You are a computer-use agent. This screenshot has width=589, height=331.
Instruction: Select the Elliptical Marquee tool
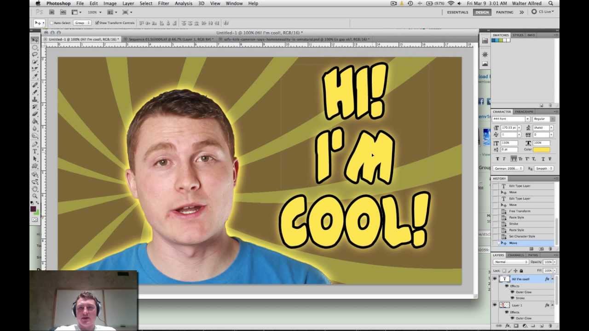[35, 47]
